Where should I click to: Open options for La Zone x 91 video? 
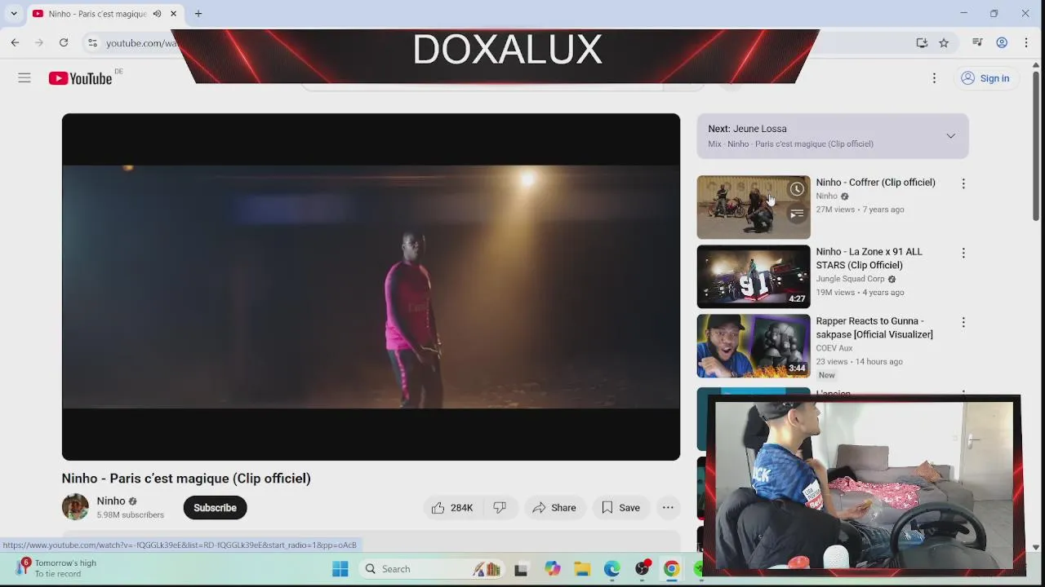coord(963,254)
